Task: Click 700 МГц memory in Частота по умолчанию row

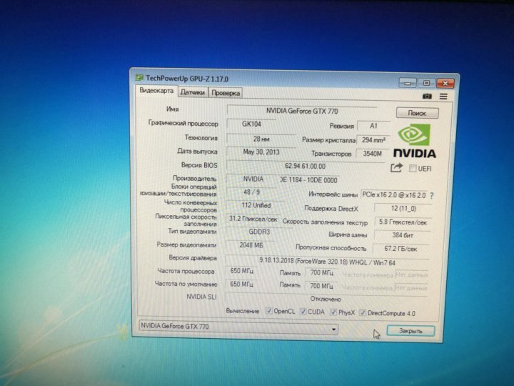Action: point(321,286)
